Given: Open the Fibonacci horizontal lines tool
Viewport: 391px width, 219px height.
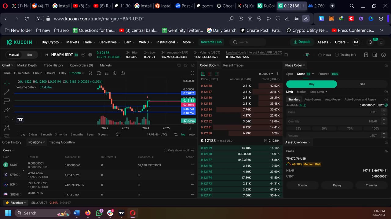Looking at the screenshot, I should pos(7,101).
